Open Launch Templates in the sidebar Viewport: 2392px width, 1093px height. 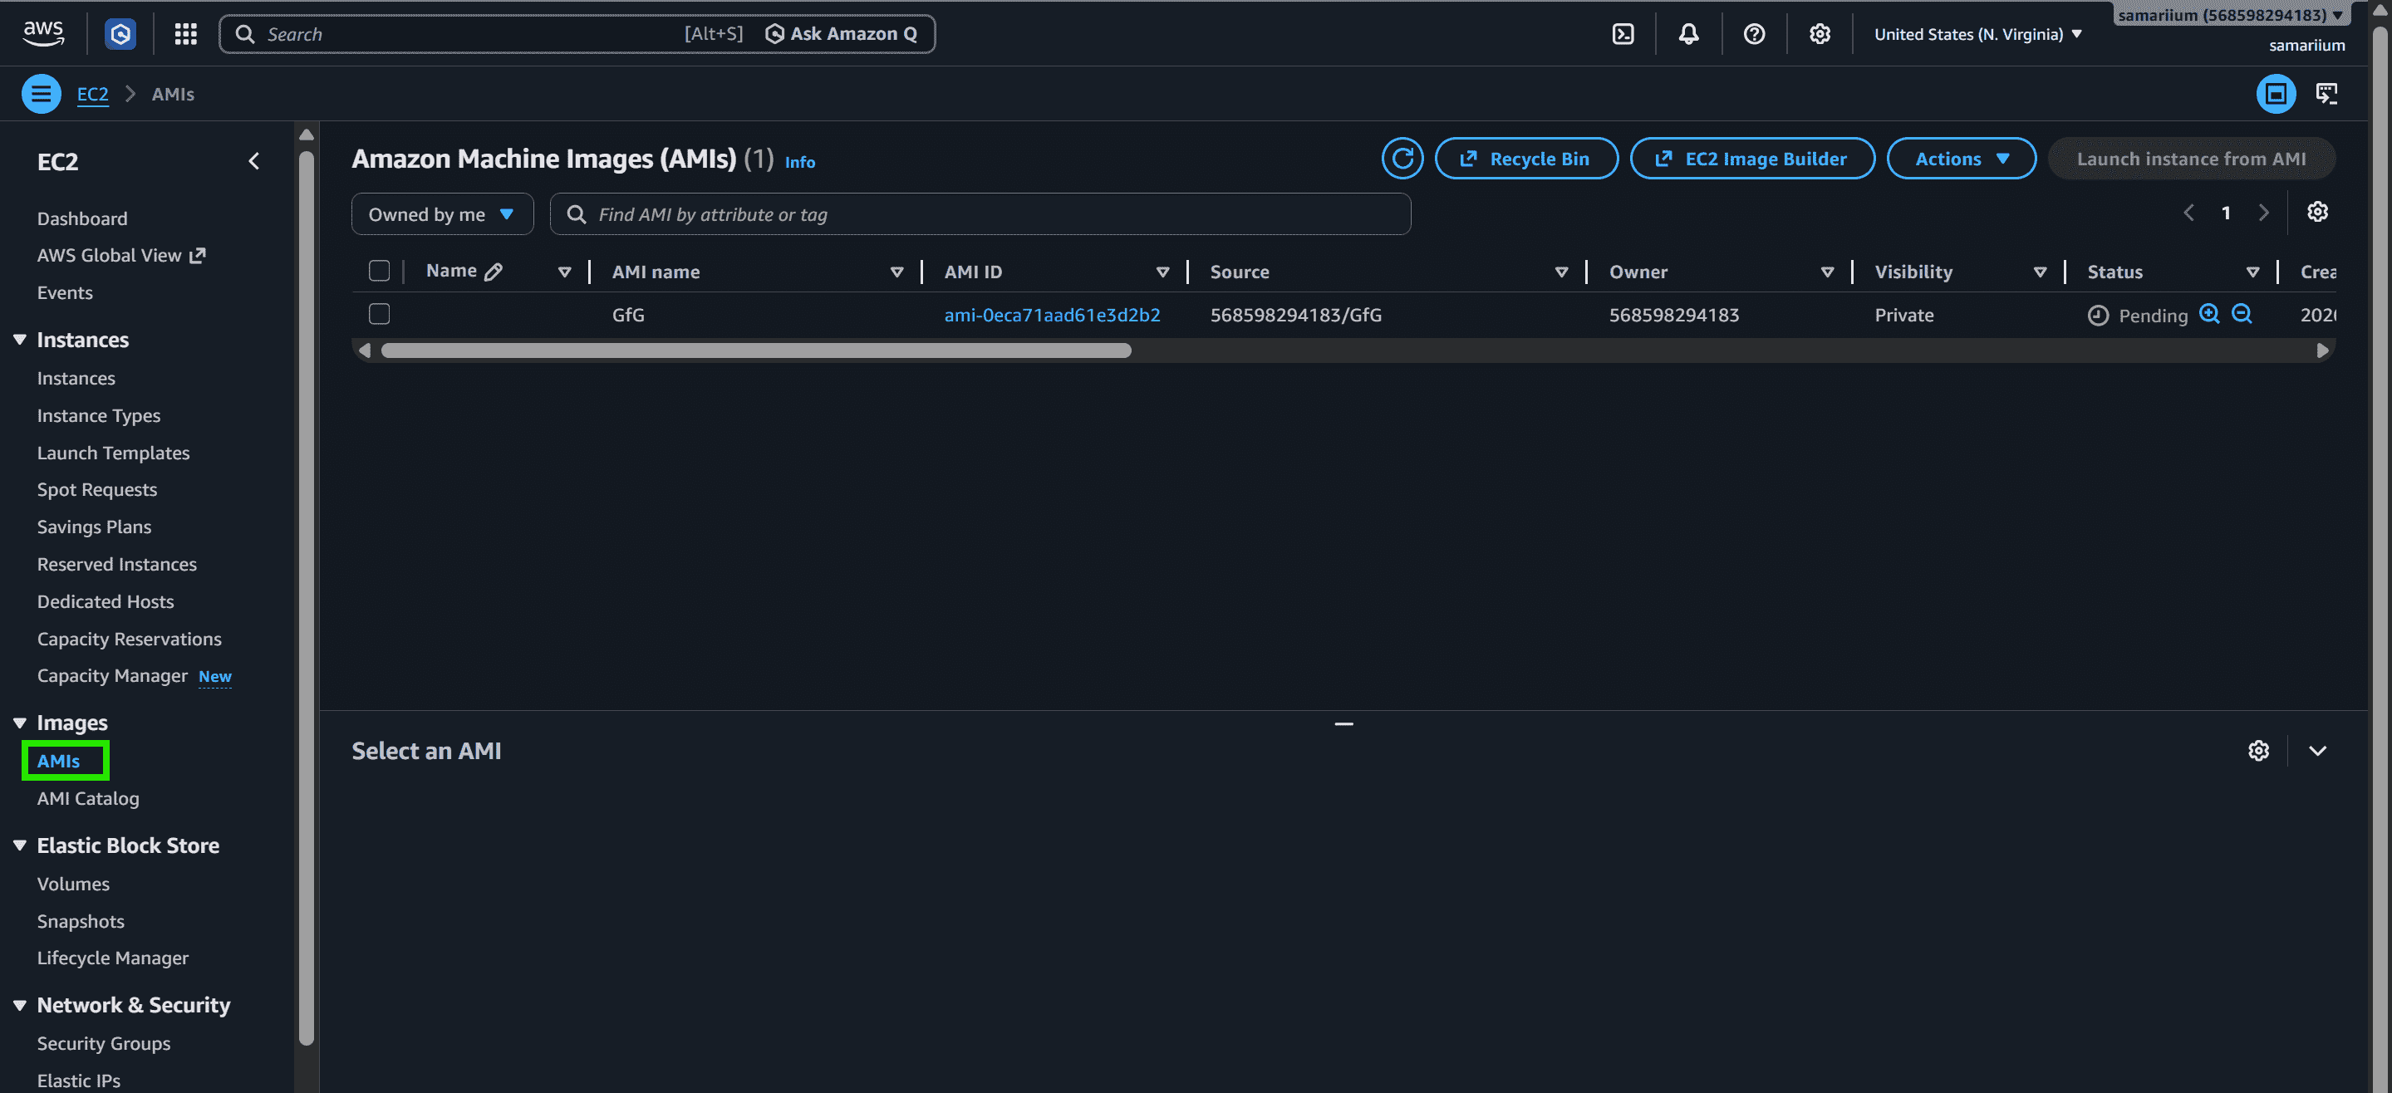tap(113, 453)
